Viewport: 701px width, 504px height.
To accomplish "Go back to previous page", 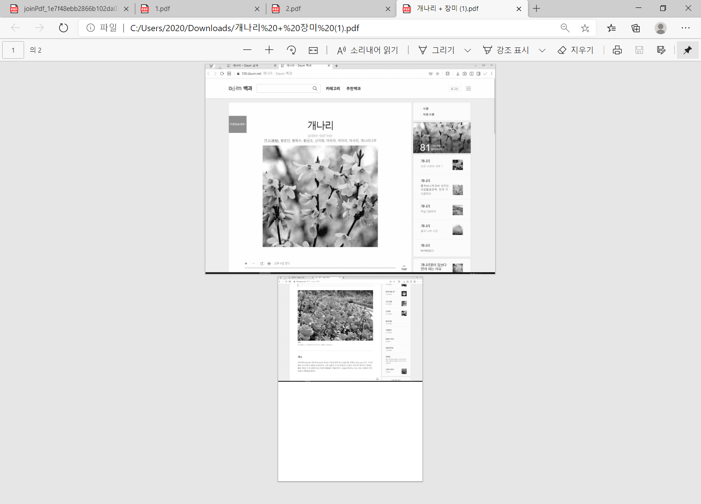I will (x=15, y=28).
